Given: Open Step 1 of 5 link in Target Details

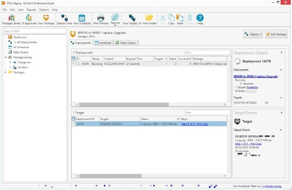Looking at the screenshot, I should tap(248, 144).
